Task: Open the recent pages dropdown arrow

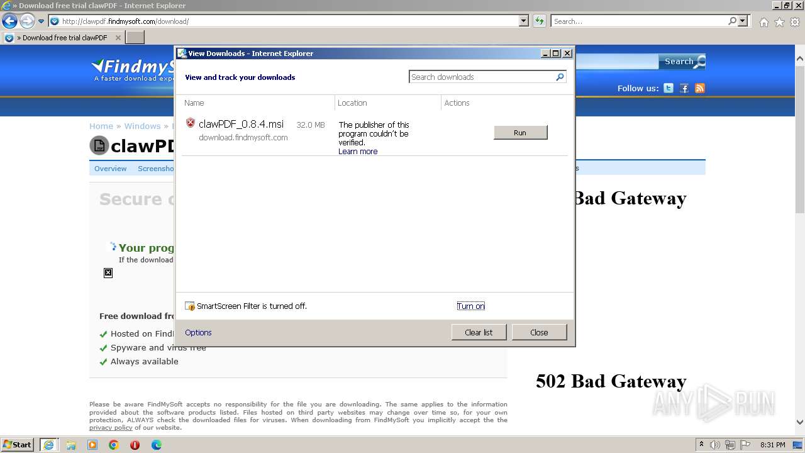Action: (41, 21)
